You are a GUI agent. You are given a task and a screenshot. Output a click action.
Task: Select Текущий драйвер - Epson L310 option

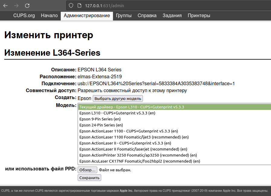point(175,107)
